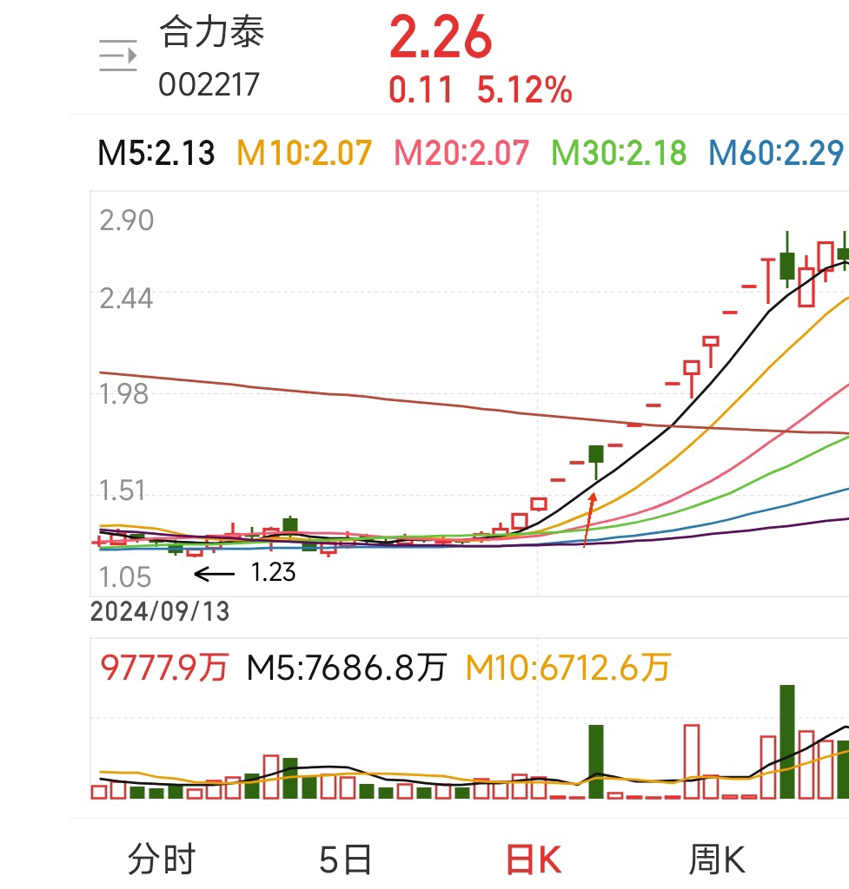849x889 pixels.
Task: Switch to the 5日 tab
Action: tap(345, 859)
